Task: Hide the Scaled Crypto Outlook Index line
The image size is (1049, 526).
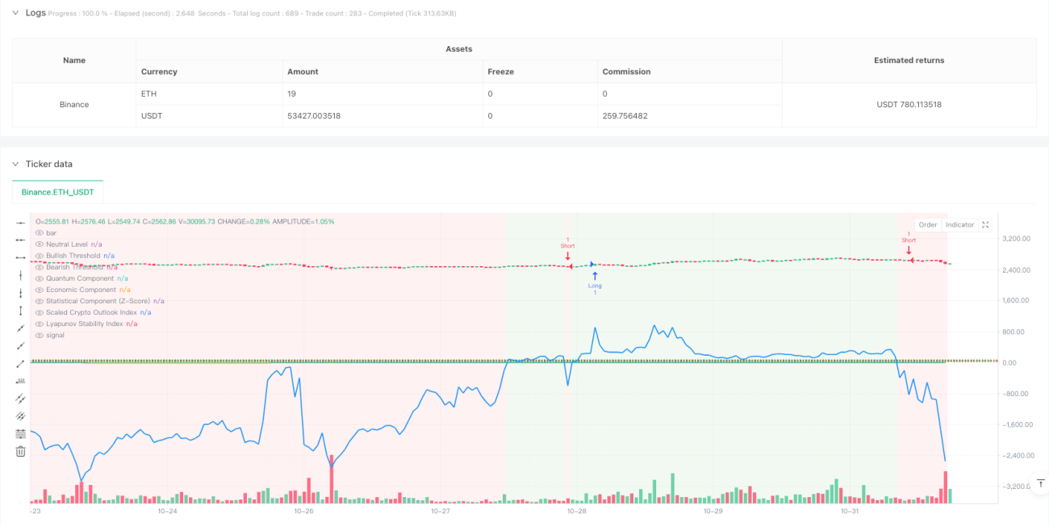Action: 40,312
